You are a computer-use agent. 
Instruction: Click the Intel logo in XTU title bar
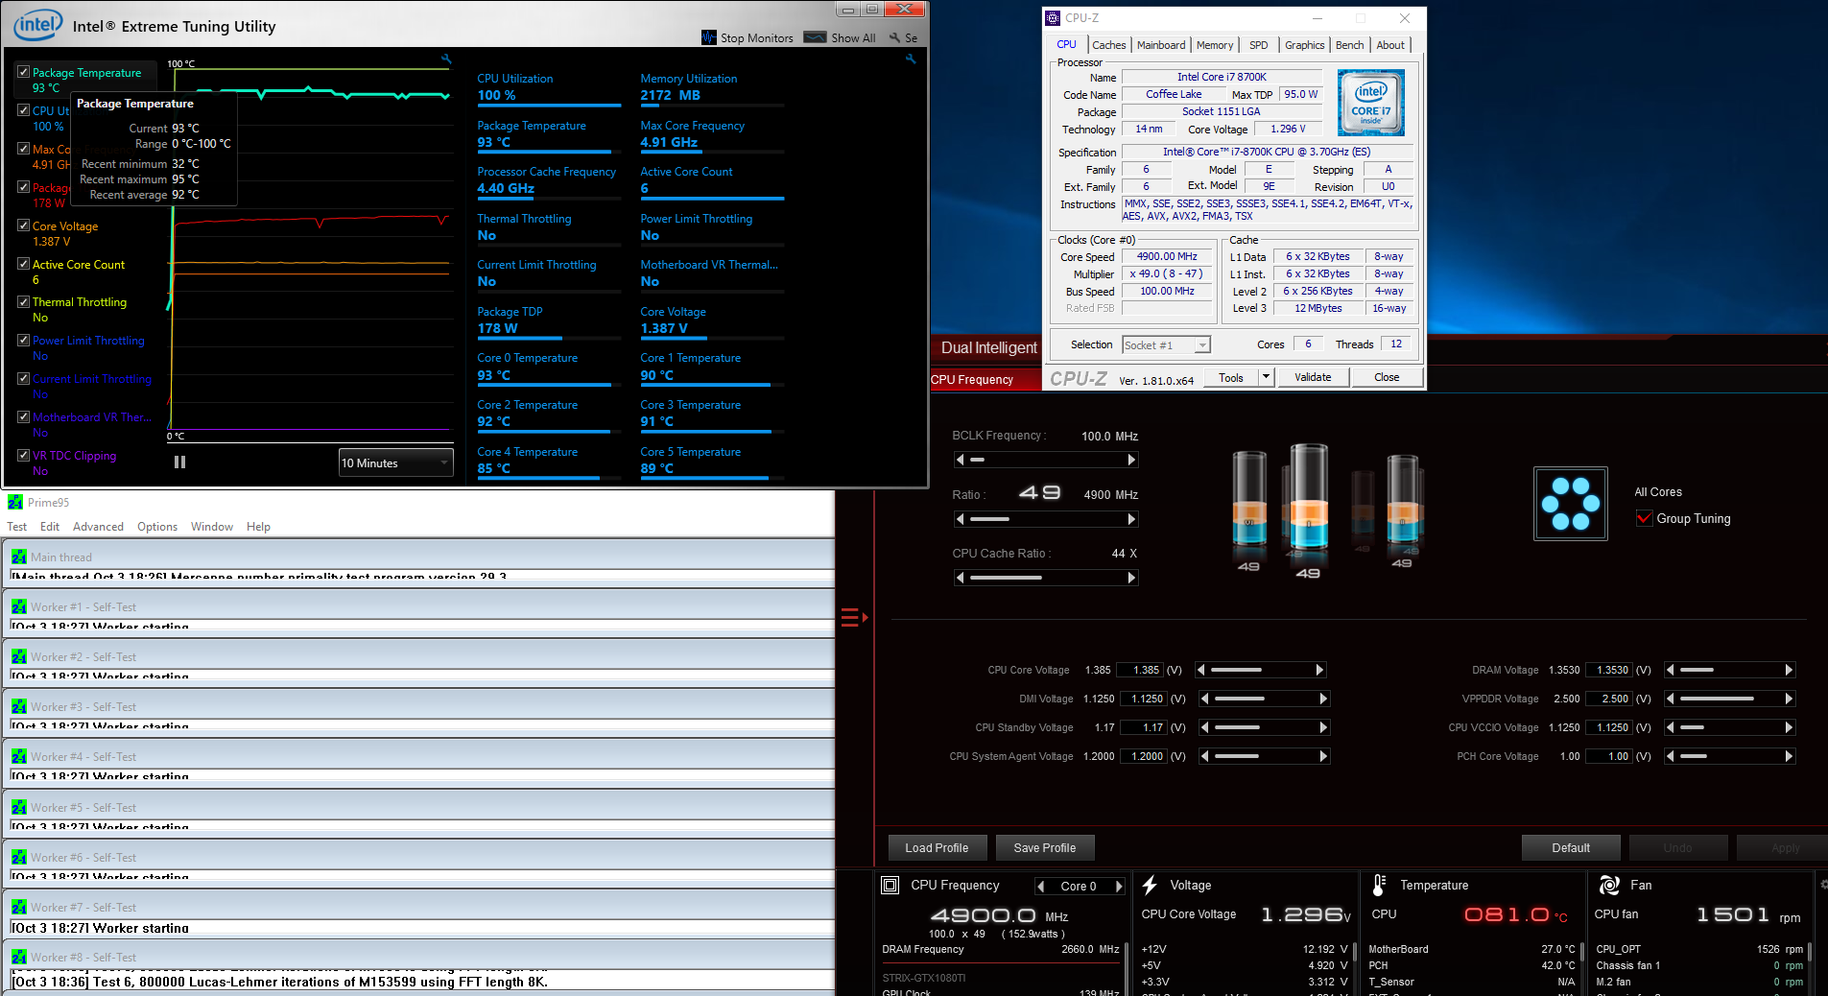tap(37, 25)
